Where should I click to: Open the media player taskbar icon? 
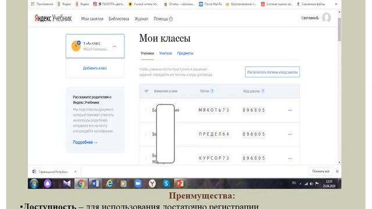click(x=123, y=183)
